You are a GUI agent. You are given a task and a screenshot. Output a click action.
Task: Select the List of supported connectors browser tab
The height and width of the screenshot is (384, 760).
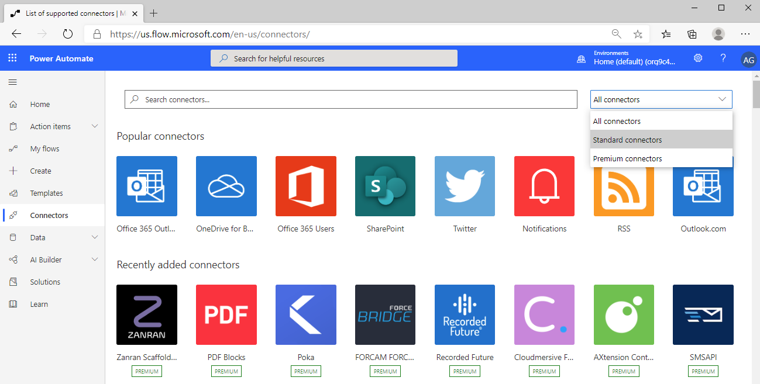point(73,13)
